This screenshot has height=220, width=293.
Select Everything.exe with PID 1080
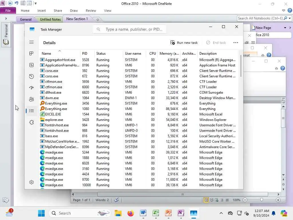pos(139,109)
